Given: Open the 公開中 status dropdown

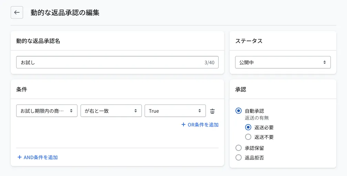Looking at the screenshot, I should pos(283,62).
